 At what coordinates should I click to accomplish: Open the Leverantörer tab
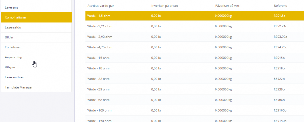pos(36,77)
